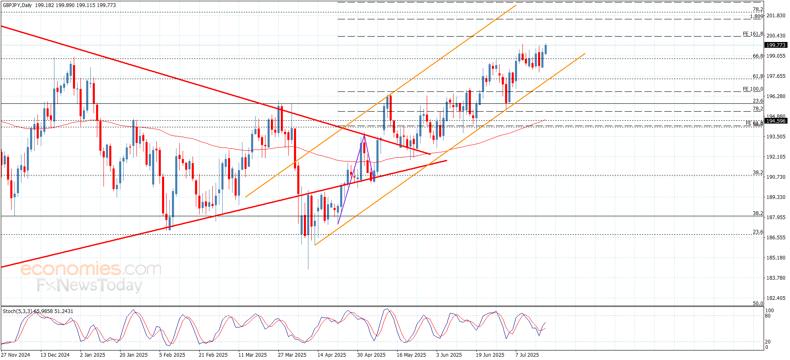
Task: Click the 197.655 price axis label
Action: (776, 76)
